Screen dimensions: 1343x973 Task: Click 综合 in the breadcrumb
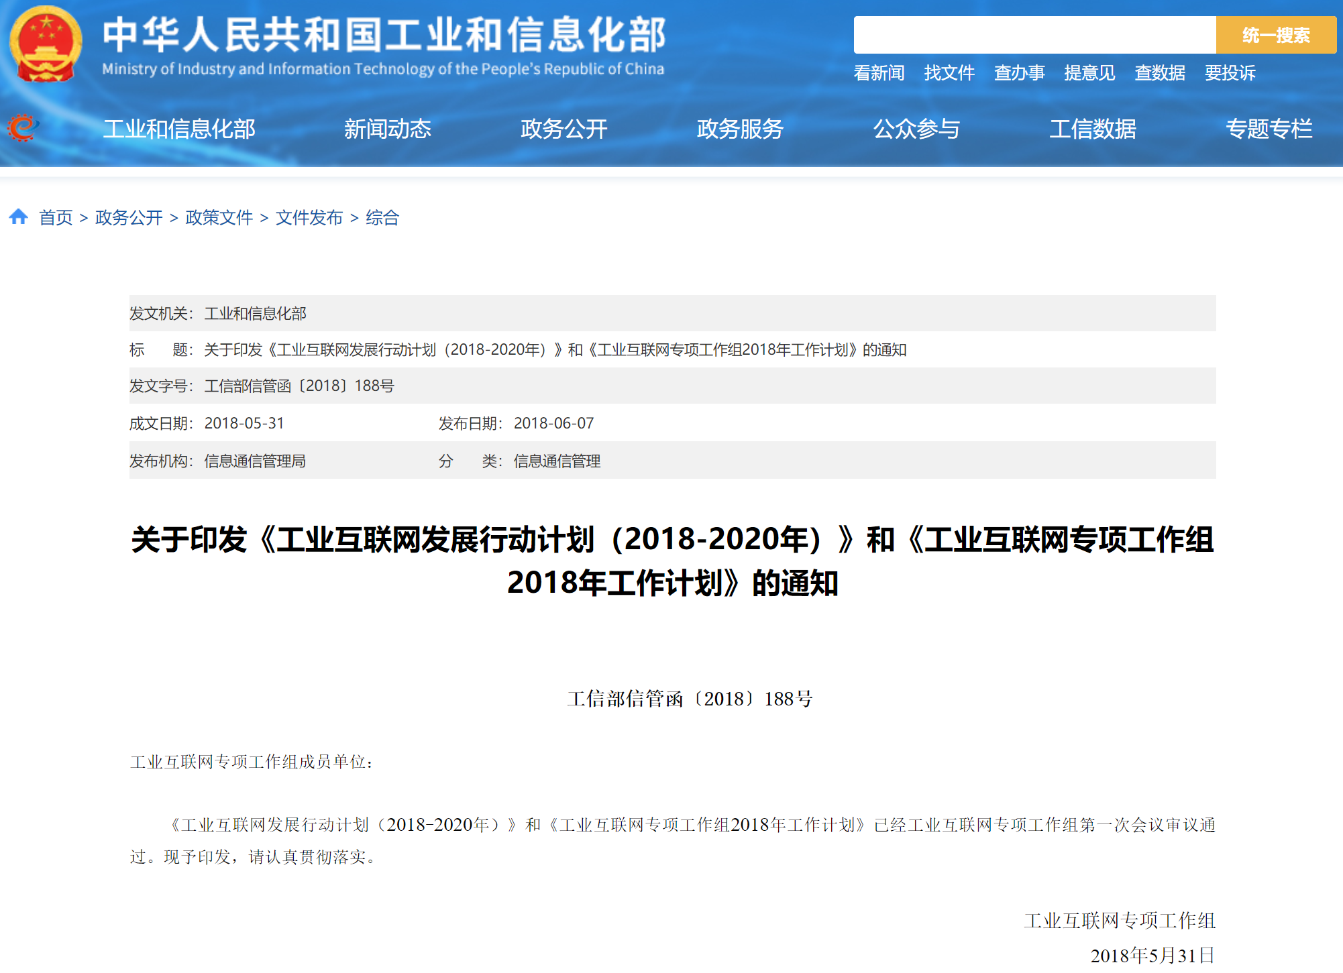(x=382, y=217)
